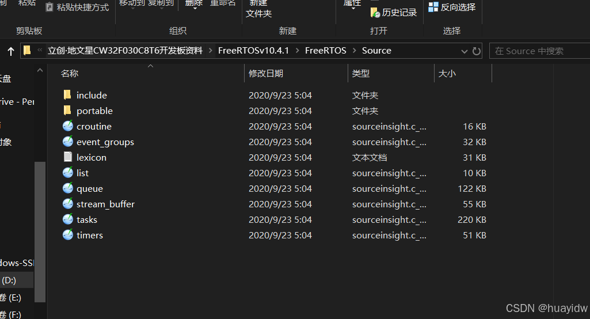
Task: Click the 粘贴快捷方式 paste shortcut icon
Action: pos(50,7)
